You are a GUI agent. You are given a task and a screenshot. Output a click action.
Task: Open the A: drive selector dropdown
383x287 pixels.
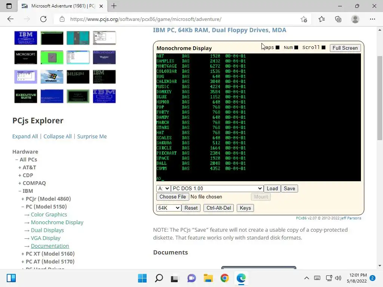click(163, 188)
